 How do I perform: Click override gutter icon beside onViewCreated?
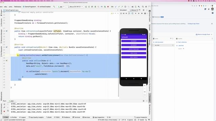click(x=7, y=47)
